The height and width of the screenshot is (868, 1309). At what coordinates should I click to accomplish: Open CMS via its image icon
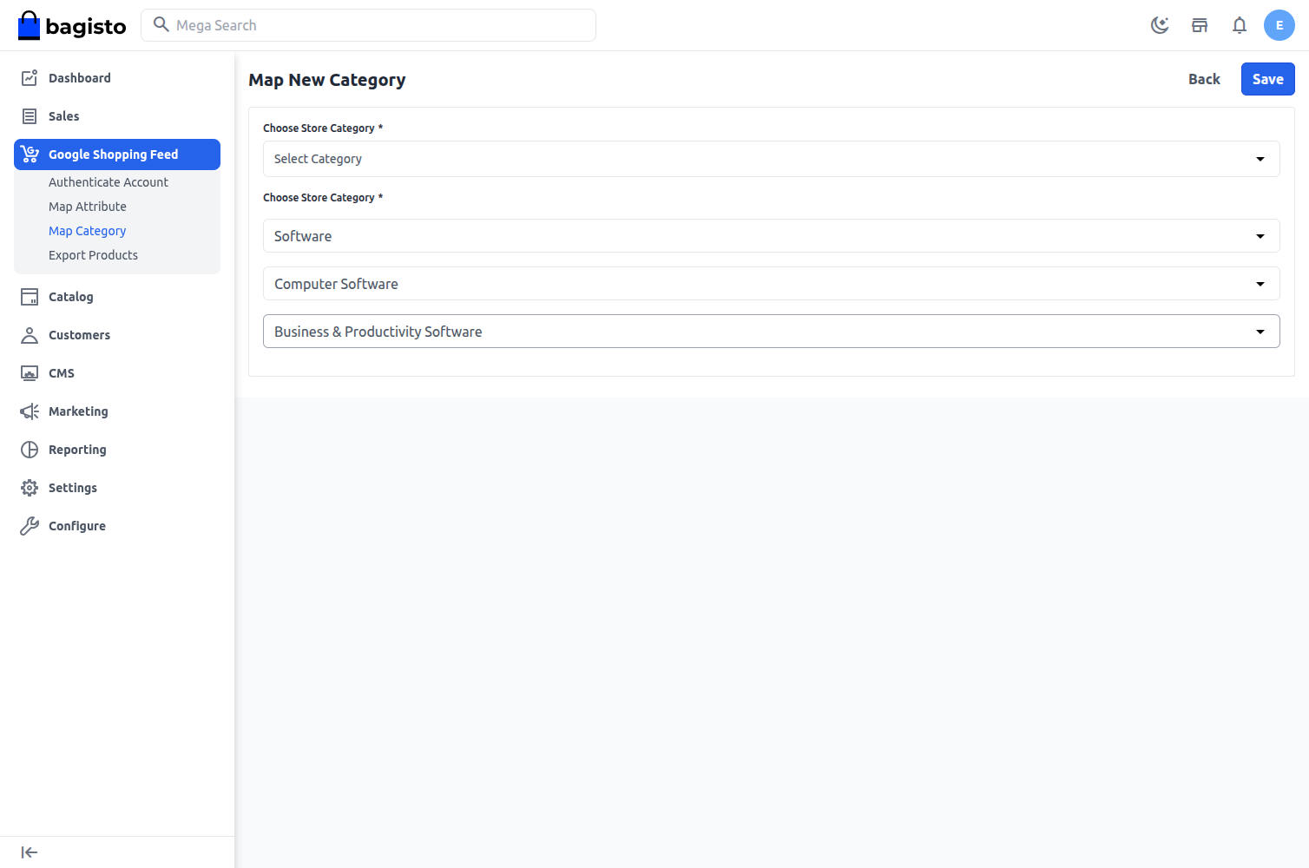tap(29, 372)
